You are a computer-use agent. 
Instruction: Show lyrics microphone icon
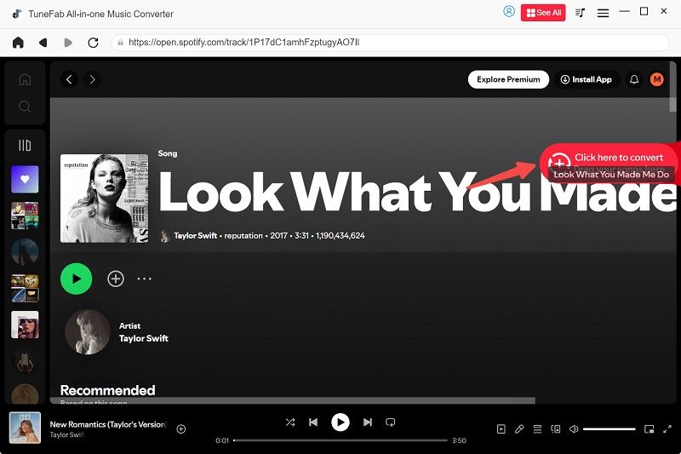pos(519,429)
